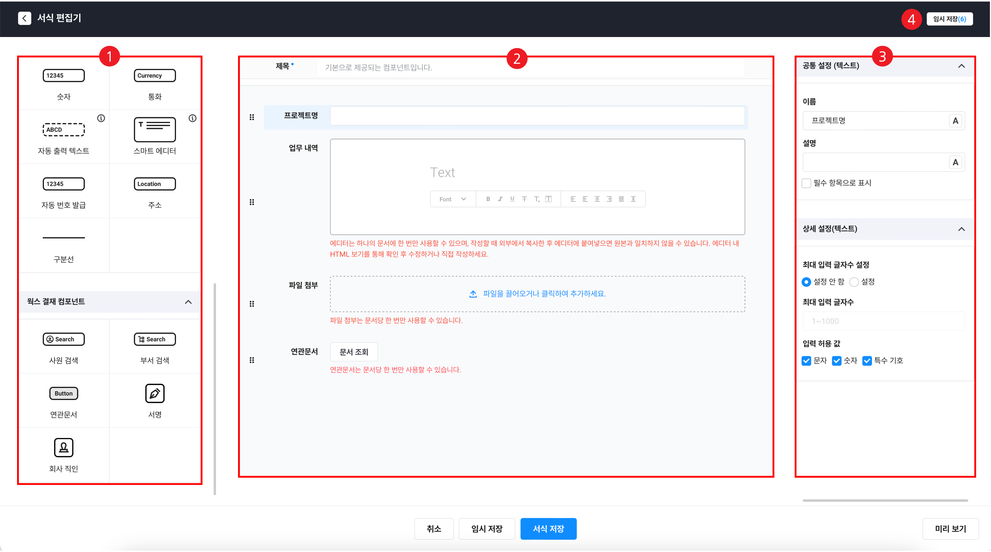Screen dimensions: 991x552
Task: Pick the 스마트 에디터 component icon
Action: coord(155,130)
